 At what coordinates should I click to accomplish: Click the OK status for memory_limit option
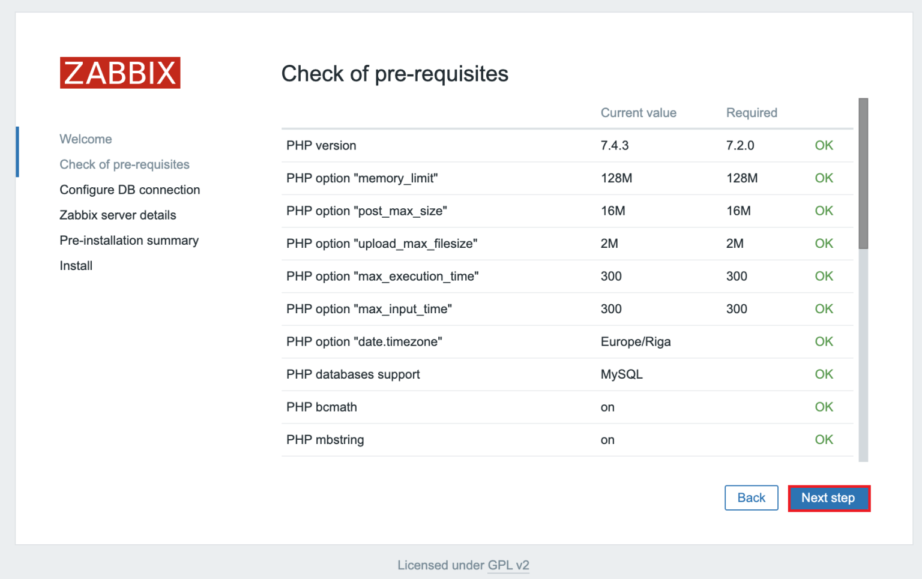tap(824, 178)
